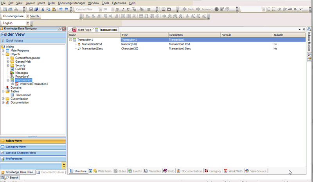
Task: Toggle superscript formatting
Action: click(301, 9)
